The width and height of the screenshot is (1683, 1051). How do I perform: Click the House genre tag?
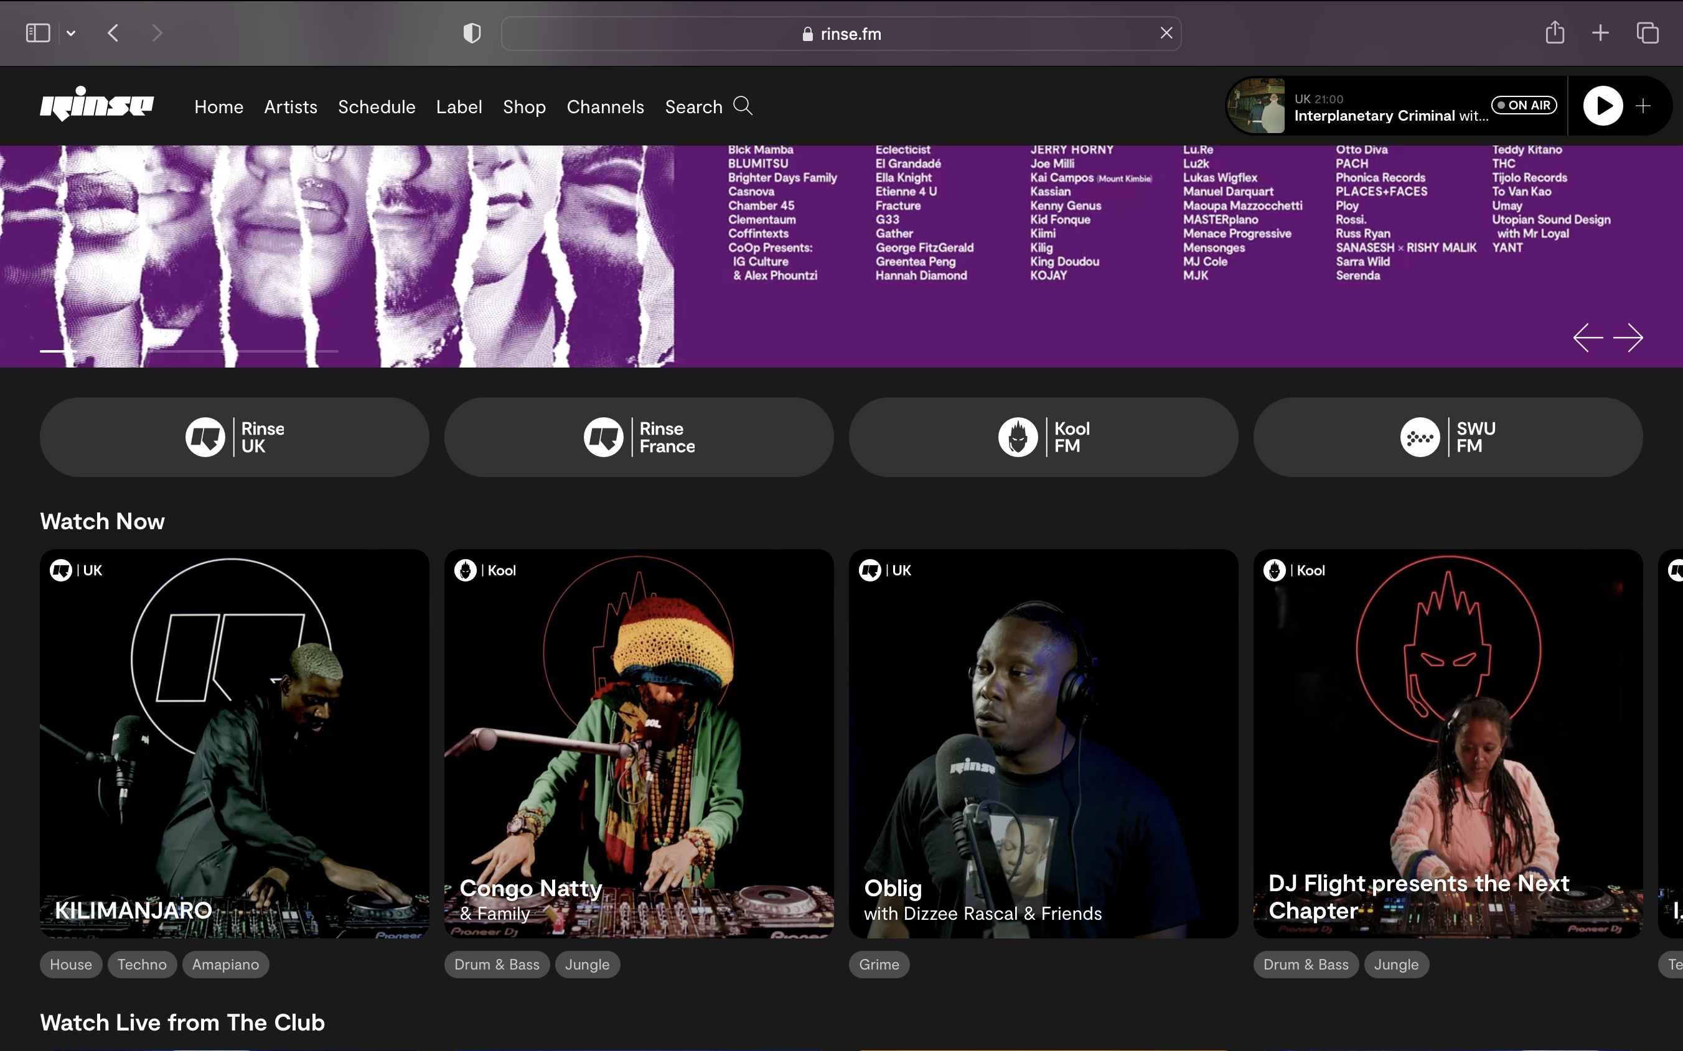click(x=71, y=965)
